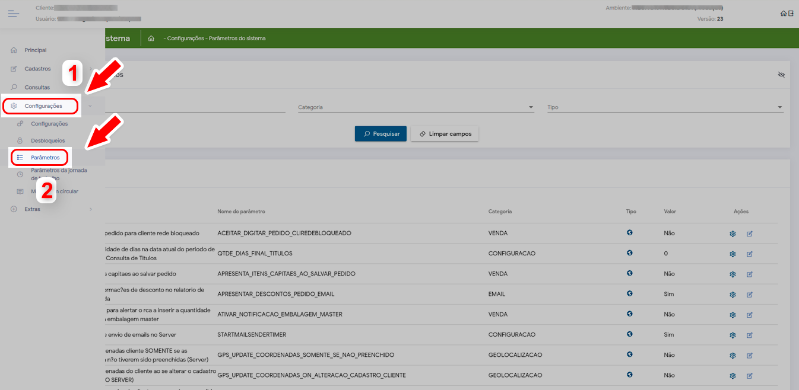Image resolution: width=799 pixels, height=390 pixels.
Task: Click the Pesquisar button
Action: [x=381, y=134]
